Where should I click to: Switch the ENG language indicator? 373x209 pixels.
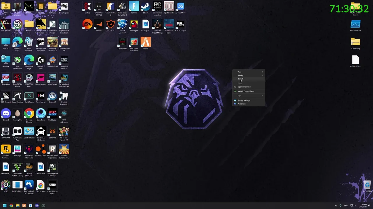click(x=346, y=206)
